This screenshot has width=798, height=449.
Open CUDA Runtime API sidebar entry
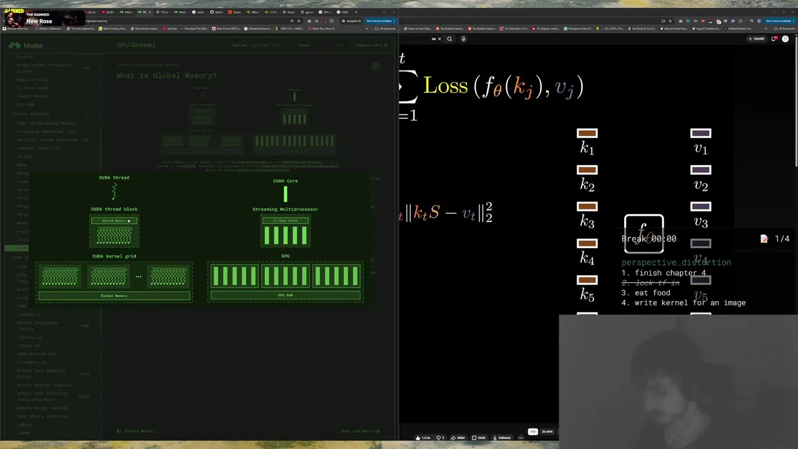coord(36,354)
